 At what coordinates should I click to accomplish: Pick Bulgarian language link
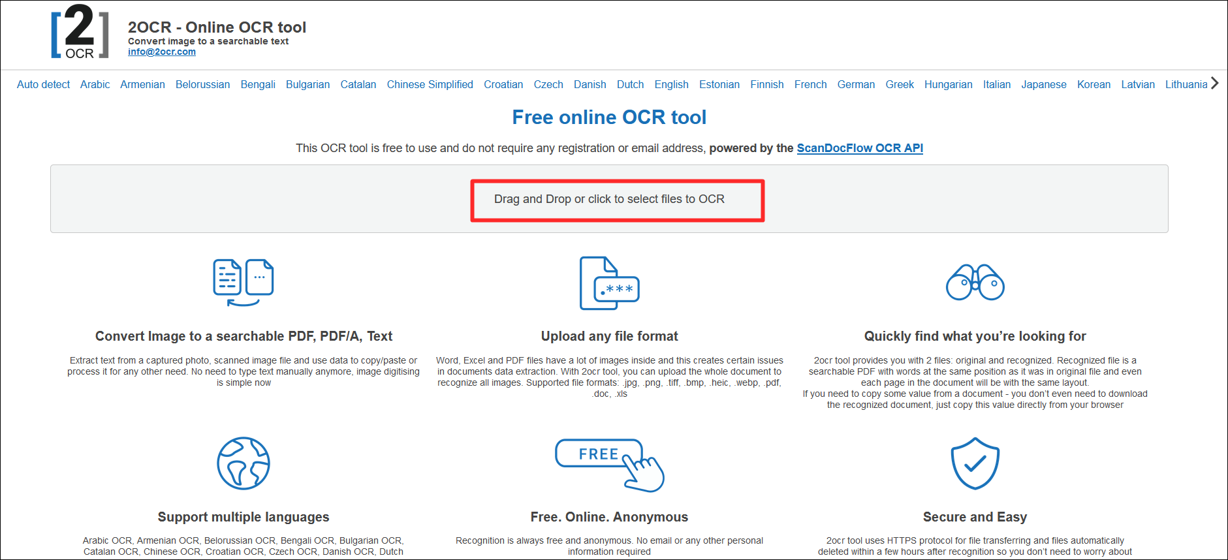(307, 84)
